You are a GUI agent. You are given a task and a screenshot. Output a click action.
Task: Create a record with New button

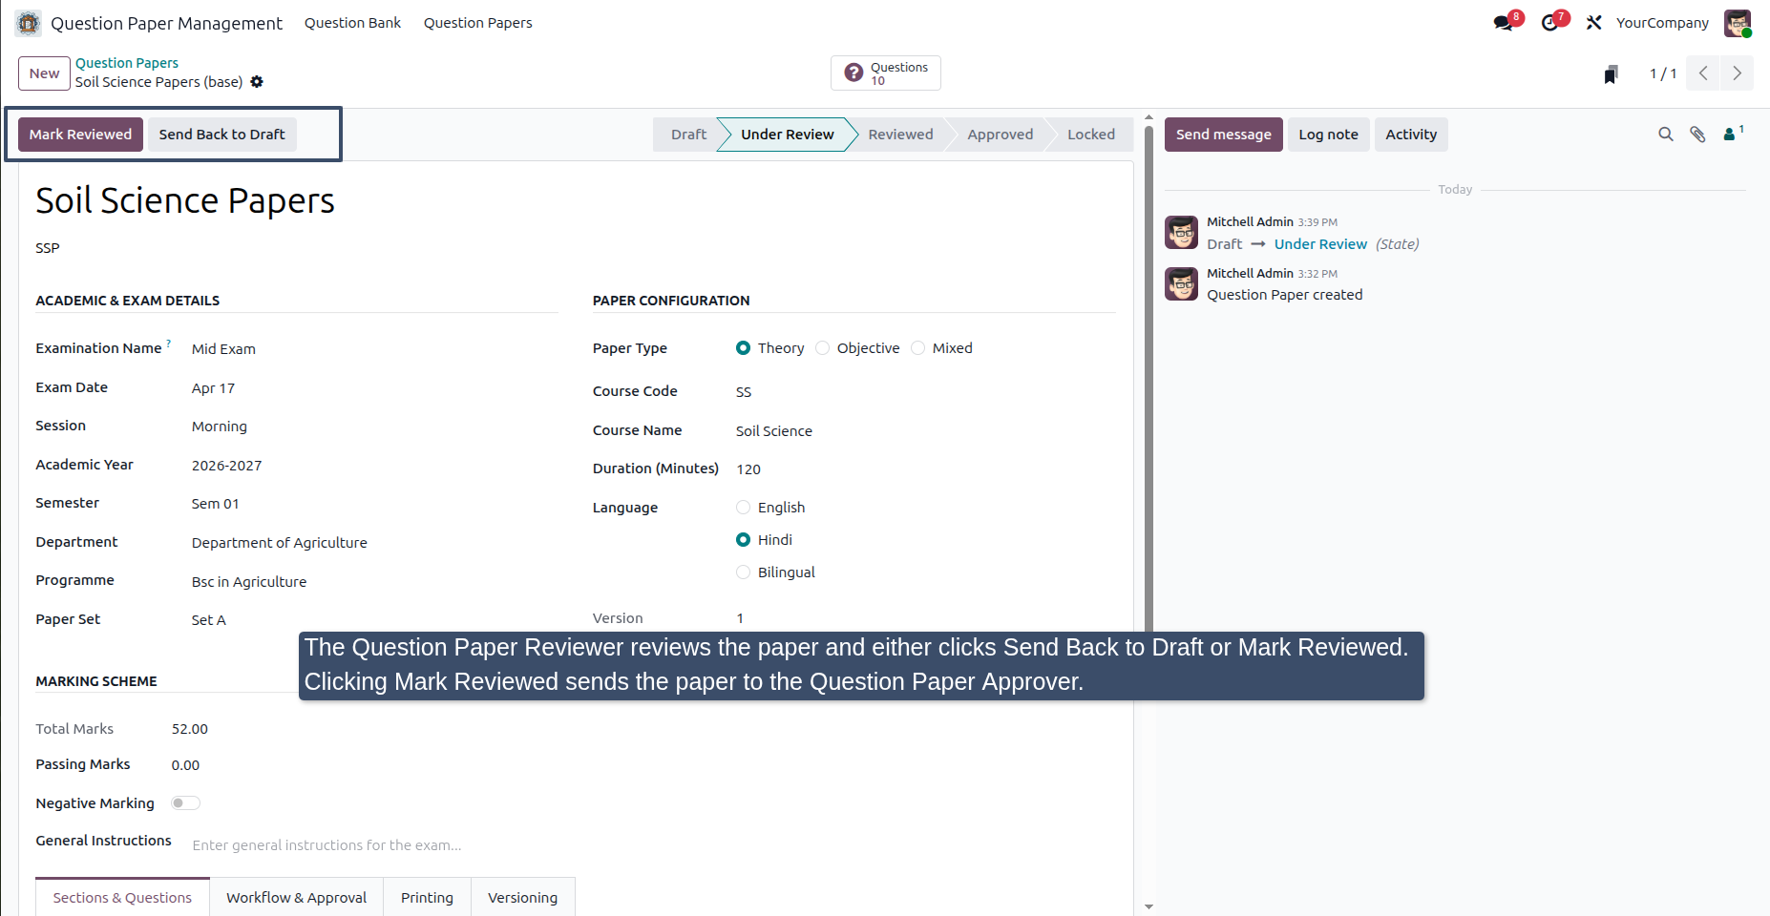(x=44, y=73)
